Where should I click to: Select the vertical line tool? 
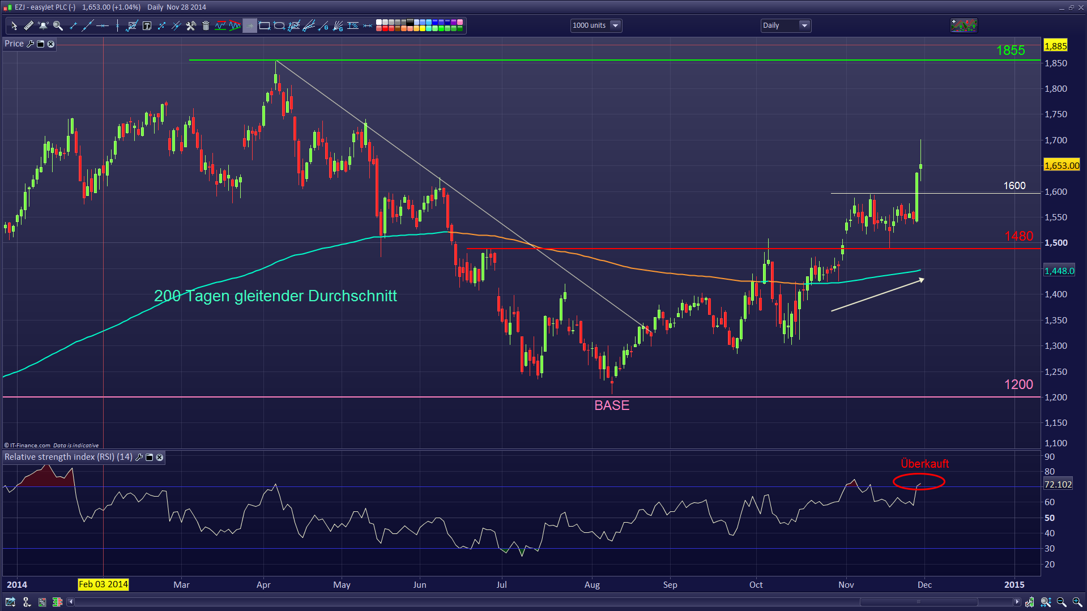click(x=117, y=25)
